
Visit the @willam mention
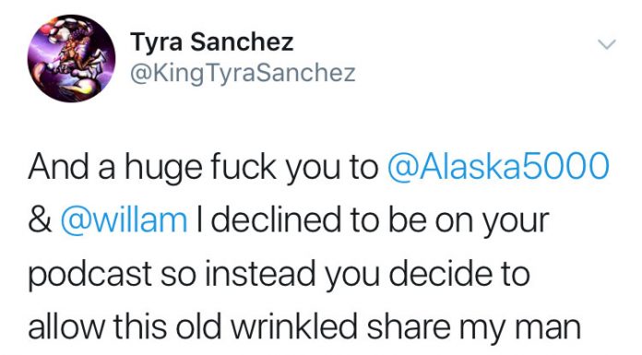tap(124, 219)
